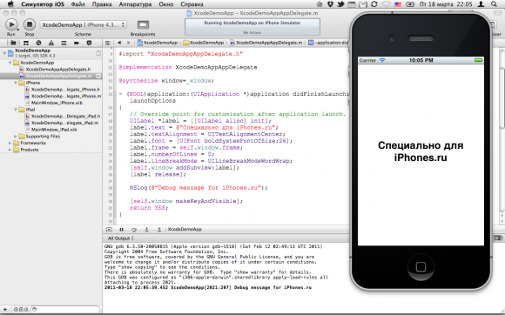The height and width of the screenshot is (315, 505).
Task: Open the Breakpoint navigator icon
Action: point(77,43)
